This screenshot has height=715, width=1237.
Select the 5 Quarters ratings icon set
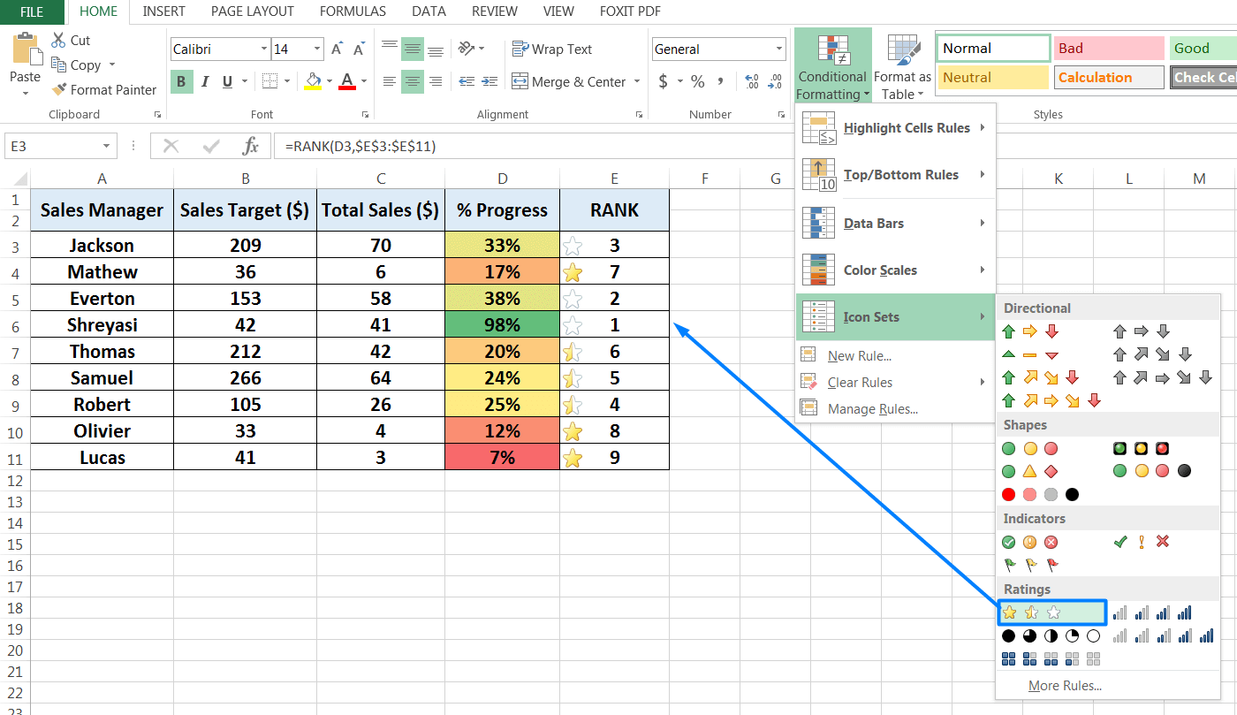coord(1051,635)
